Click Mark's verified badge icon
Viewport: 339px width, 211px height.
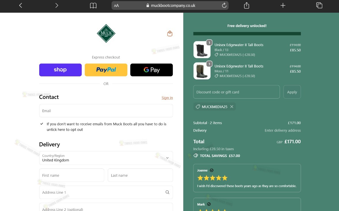pyautogui.click(x=209, y=204)
